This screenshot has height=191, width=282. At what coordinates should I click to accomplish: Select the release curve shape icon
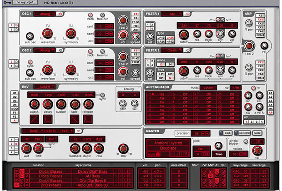88,119
